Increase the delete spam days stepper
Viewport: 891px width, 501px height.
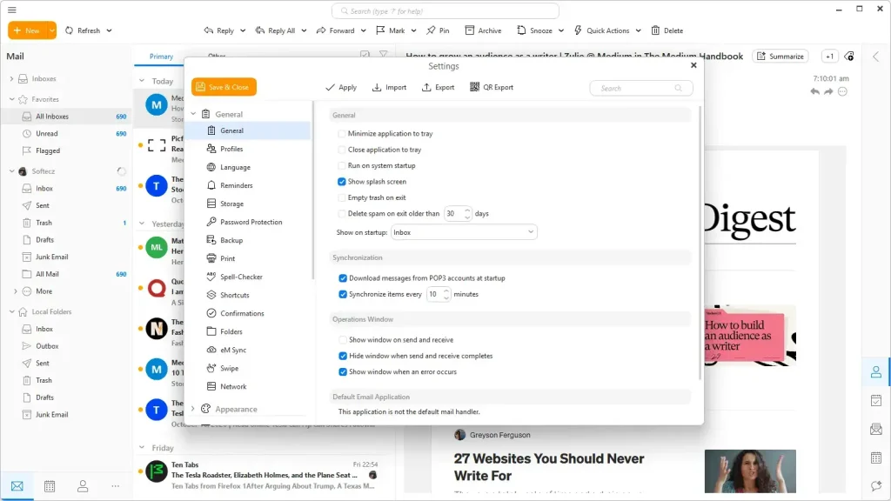(467, 210)
